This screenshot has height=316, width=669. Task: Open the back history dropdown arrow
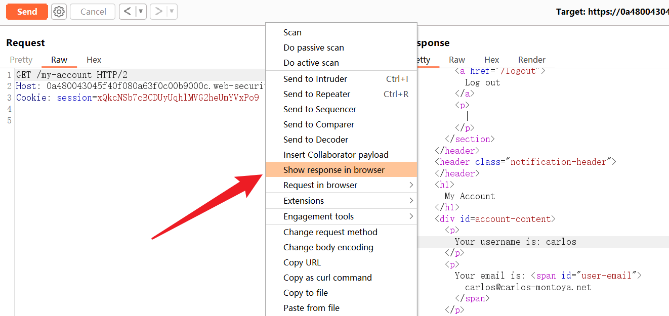(141, 12)
